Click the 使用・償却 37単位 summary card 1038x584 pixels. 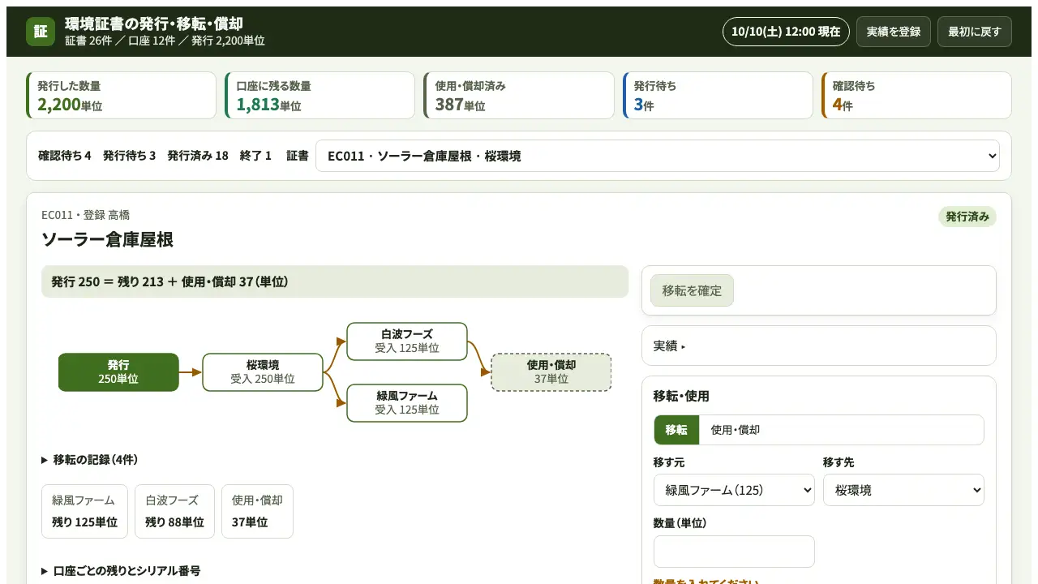coord(257,512)
